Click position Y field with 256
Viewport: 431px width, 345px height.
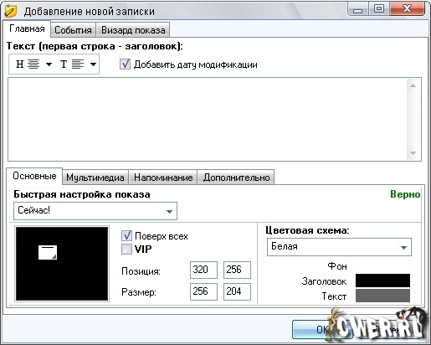click(237, 270)
